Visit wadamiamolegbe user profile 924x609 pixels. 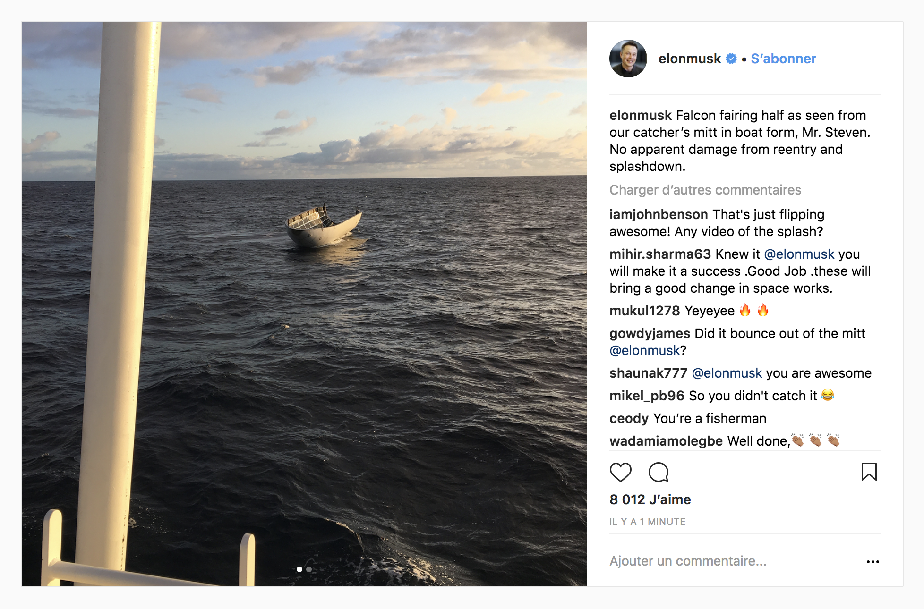[x=666, y=441]
